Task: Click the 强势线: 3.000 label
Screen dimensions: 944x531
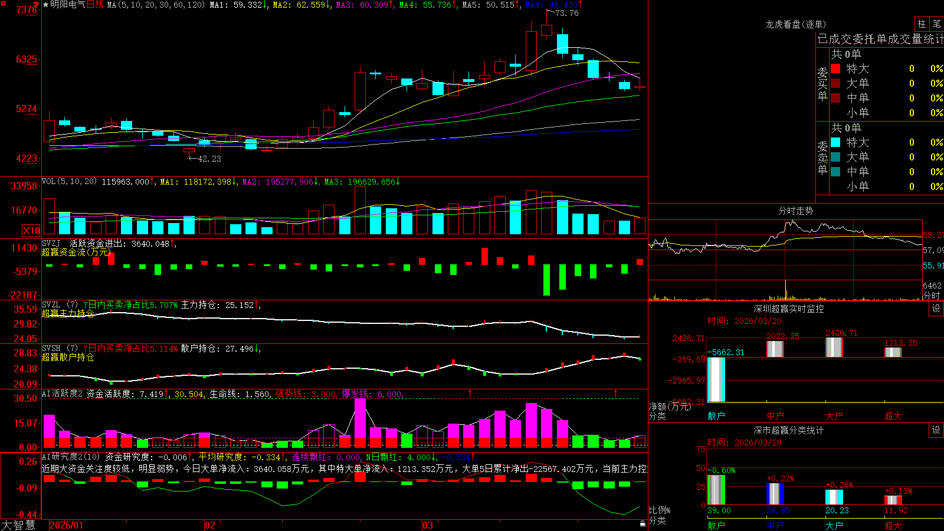Action: (306, 394)
